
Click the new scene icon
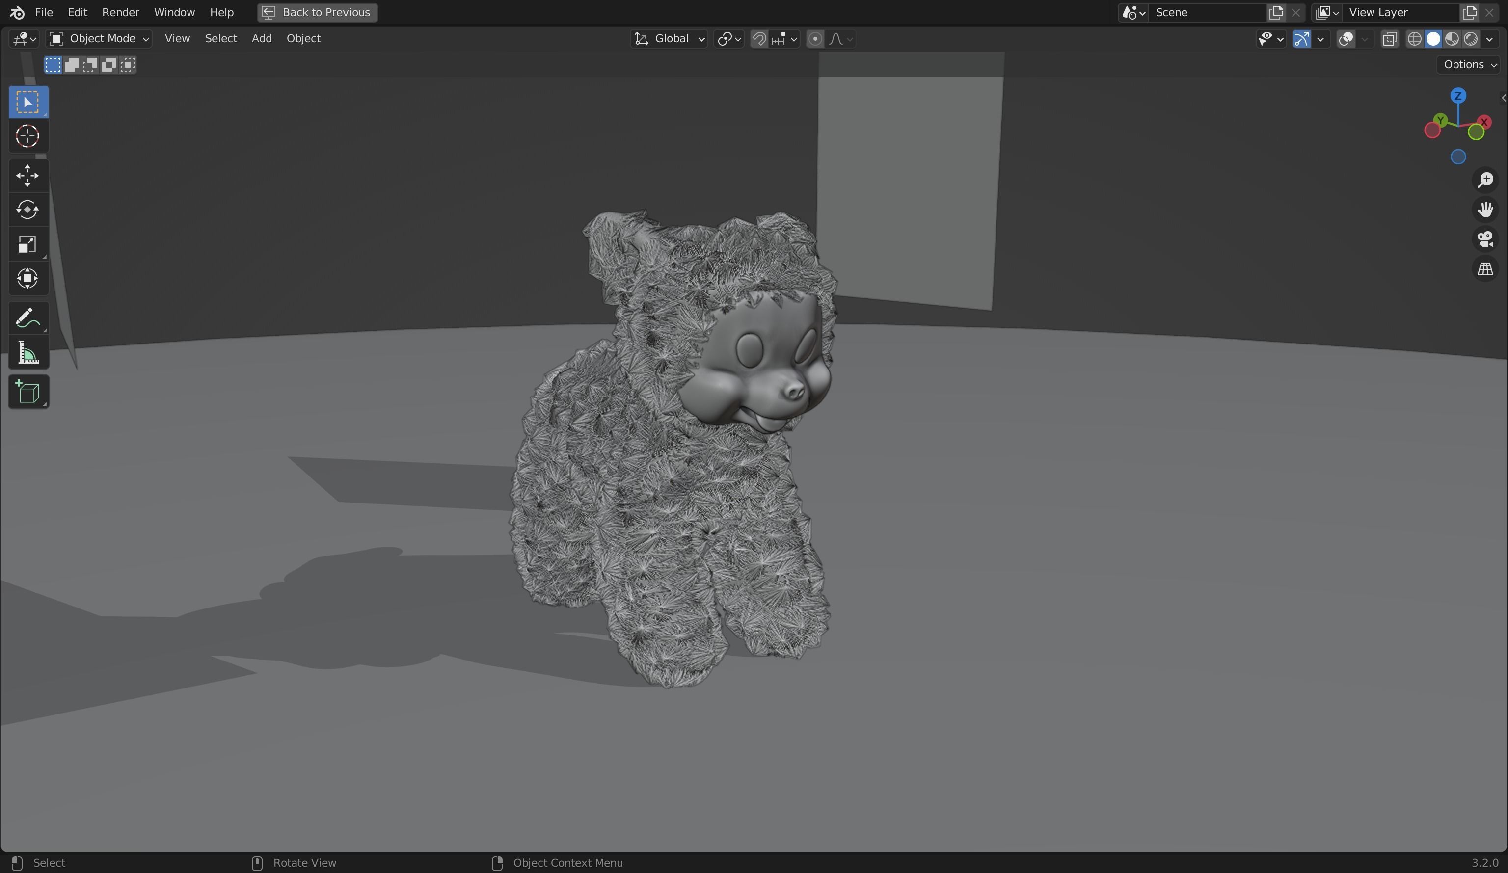tap(1276, 13)
